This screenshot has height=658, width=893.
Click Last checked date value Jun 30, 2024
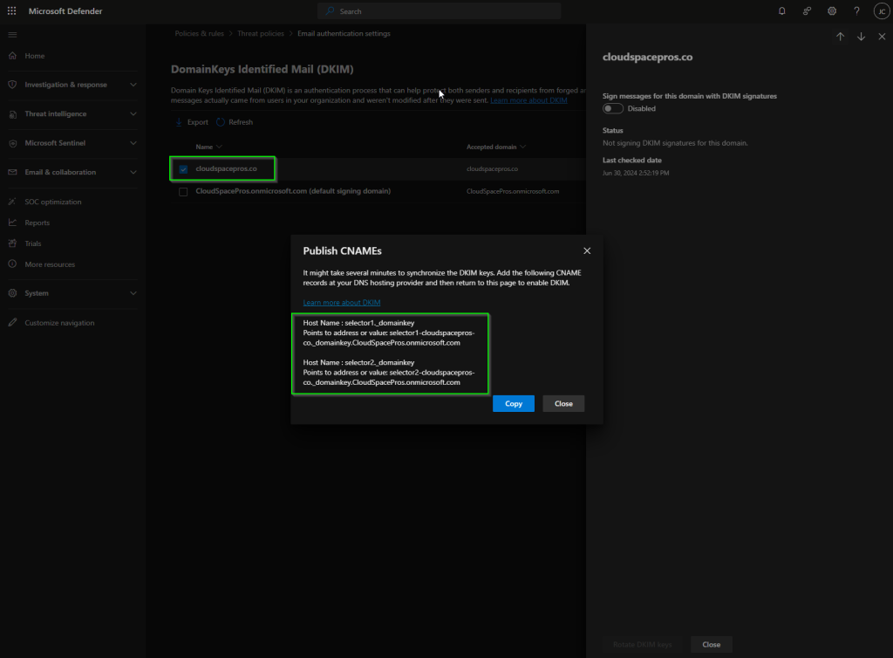click(636, 173)
